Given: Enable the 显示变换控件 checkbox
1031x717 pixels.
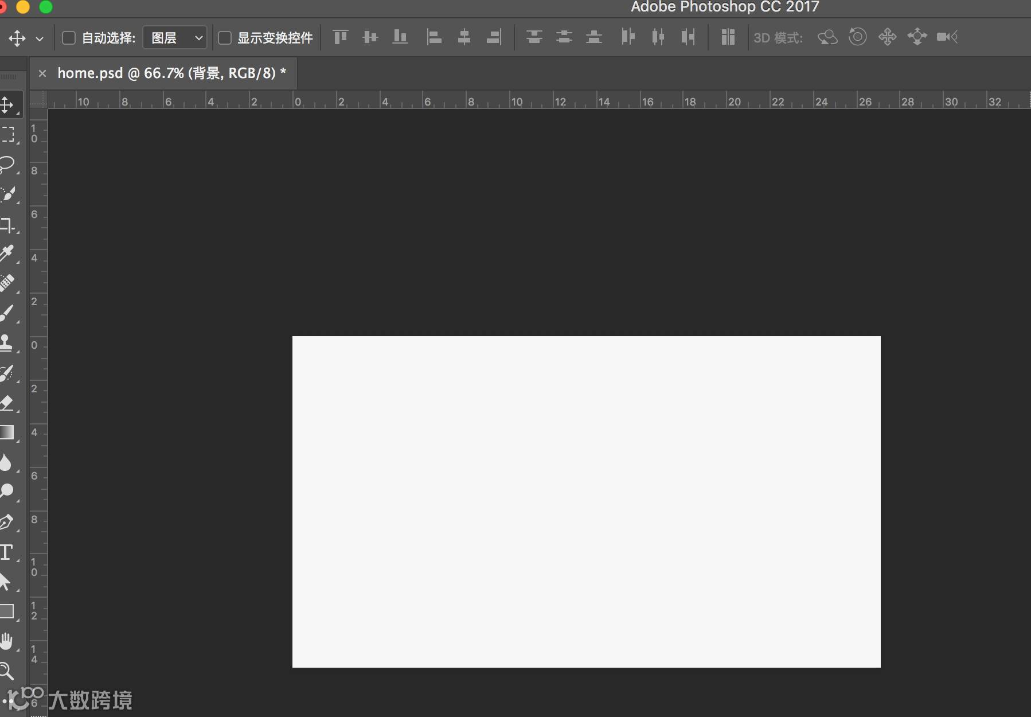Looking at the screenshot, I should pos(225,38).
